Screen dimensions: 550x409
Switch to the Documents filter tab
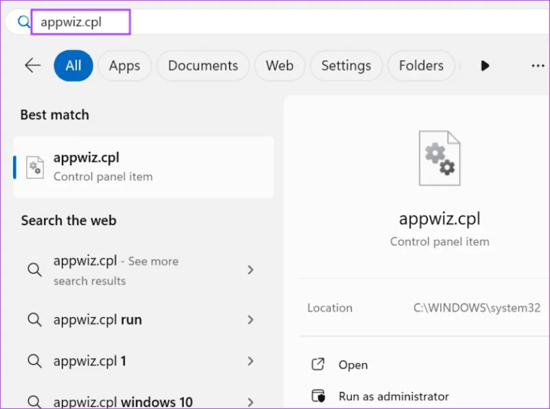203,65
